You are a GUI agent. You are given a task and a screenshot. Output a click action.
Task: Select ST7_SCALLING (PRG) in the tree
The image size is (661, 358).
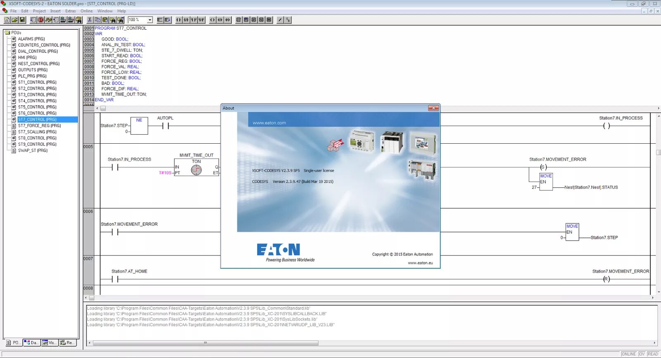coord(37,132)
